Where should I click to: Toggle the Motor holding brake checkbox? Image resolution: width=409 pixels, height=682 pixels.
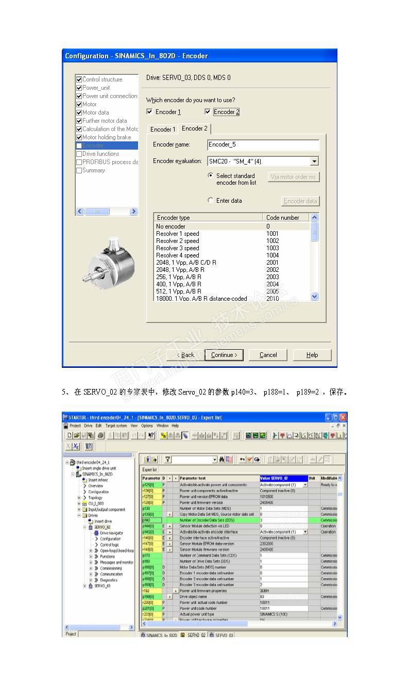coord(79,137)
